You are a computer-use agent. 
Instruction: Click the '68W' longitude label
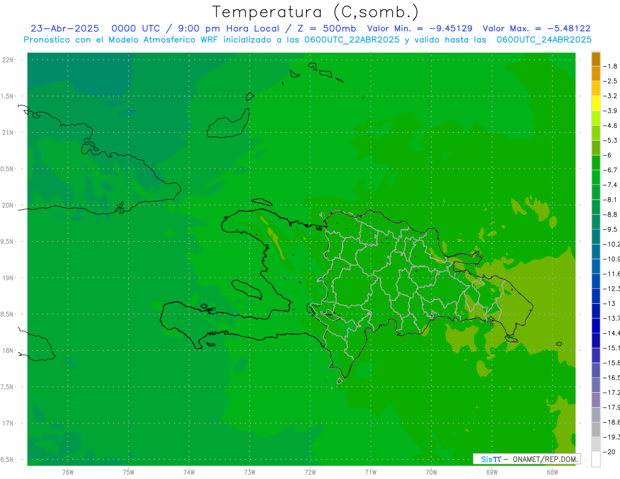click(x=552, y=472)
